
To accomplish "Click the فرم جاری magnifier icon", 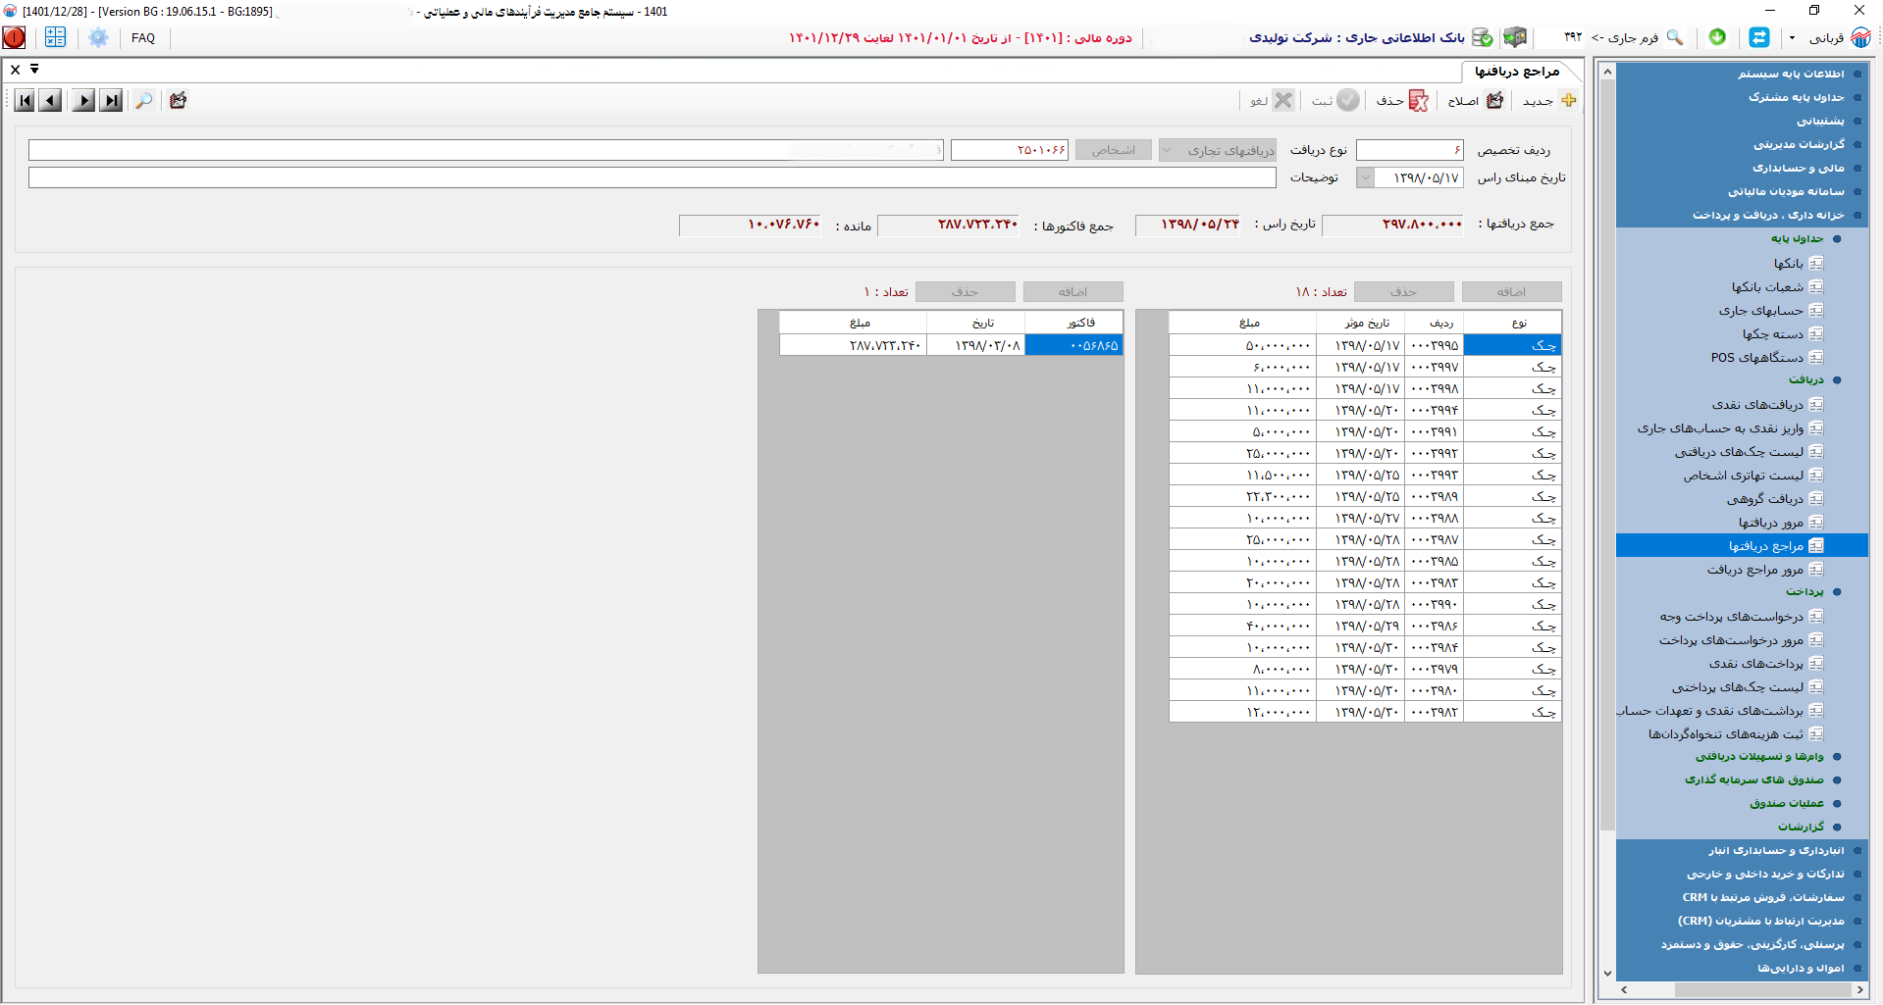I will point(1675,37).
